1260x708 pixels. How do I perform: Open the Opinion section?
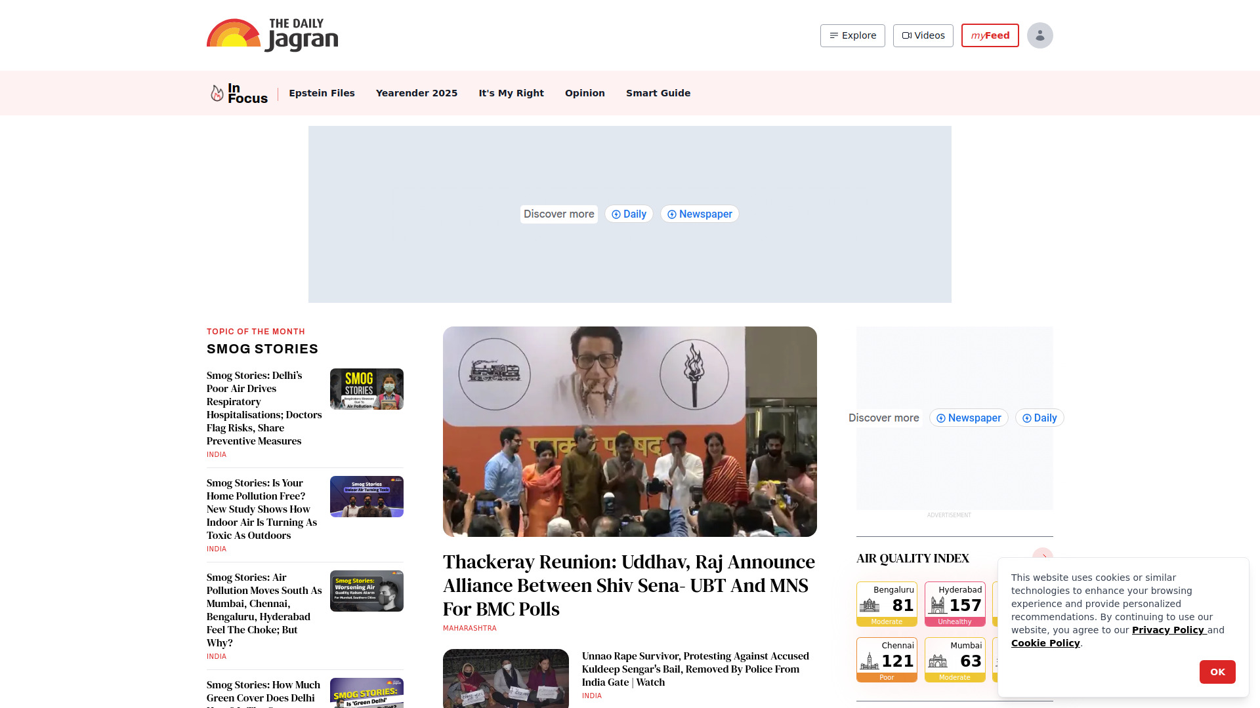point(585,93)
